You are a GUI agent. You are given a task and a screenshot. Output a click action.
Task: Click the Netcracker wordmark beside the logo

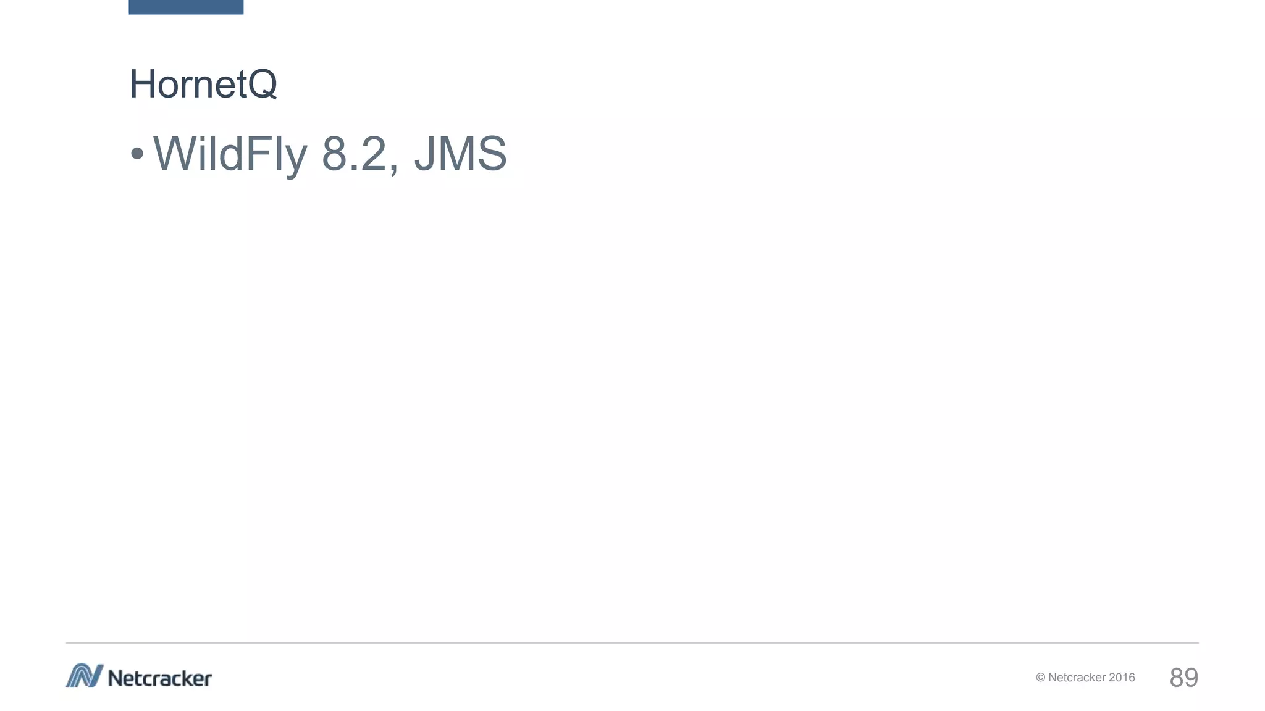coord(160,678)
